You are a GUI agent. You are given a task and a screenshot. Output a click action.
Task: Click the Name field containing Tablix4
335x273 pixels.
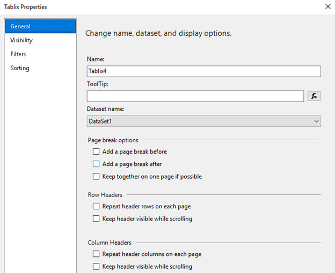pyautogui.click(x=204, y=71)
